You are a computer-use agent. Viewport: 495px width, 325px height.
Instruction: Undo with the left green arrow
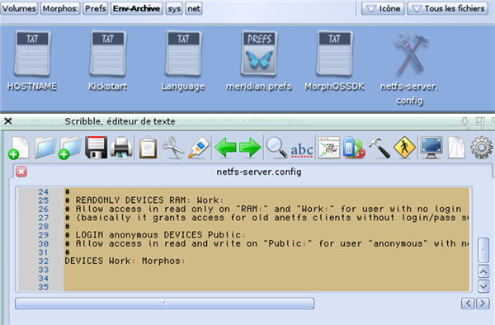(225, 148)
